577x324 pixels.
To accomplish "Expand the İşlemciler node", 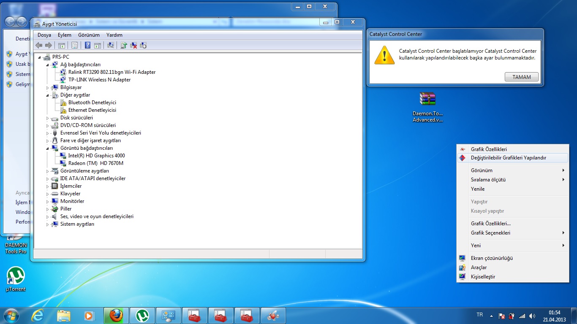I will (x=48, y=186).
